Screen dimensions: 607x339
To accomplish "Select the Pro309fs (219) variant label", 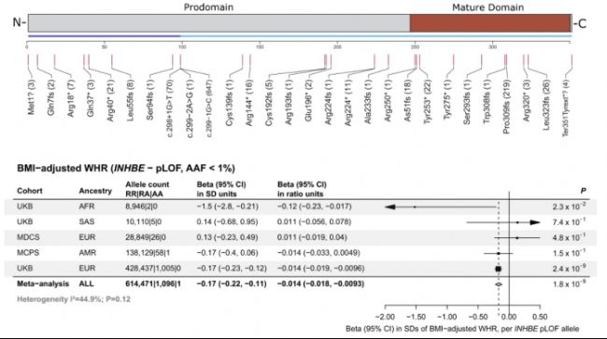I will pyautogui.click(x=506, y=106).
